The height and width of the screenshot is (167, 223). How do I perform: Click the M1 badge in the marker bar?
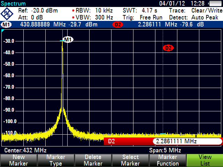[x=6, y=25]
